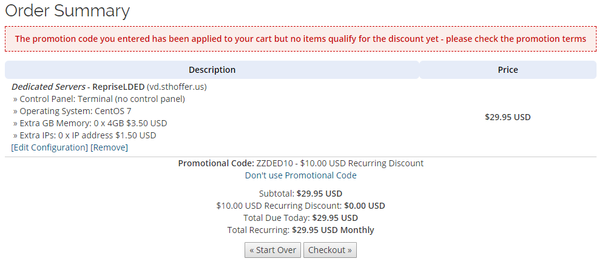Viewport: 602px width, 267px height.
Task: Click the Price column header
Action: [x=507, y=70]
